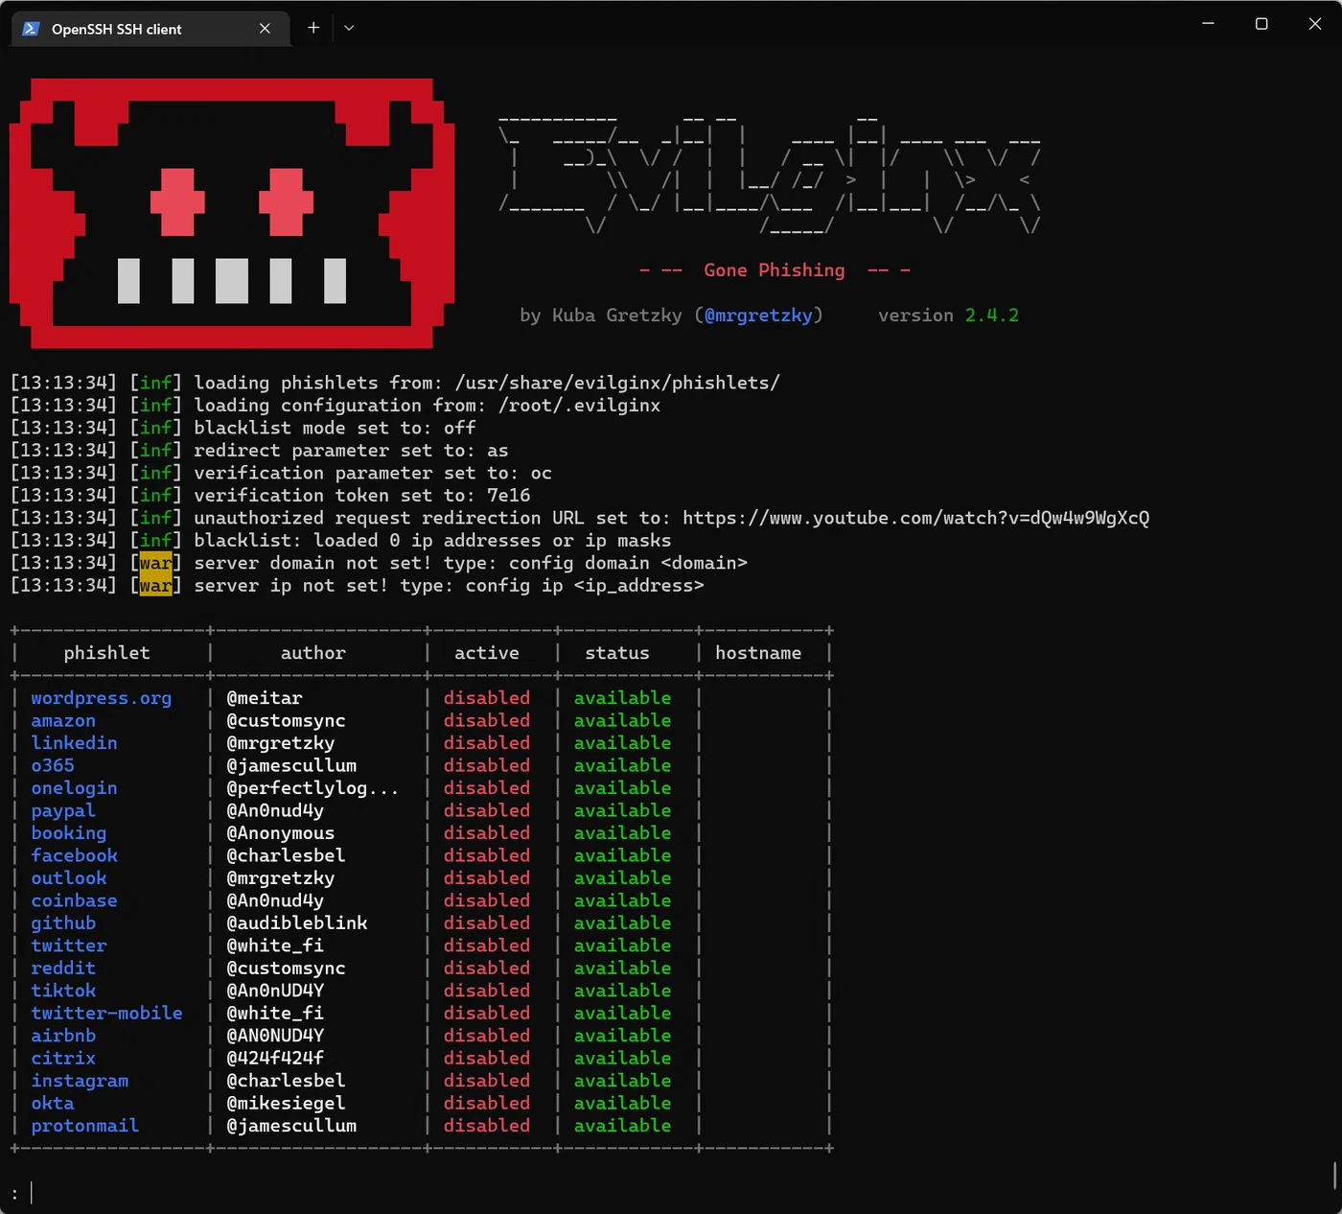1342x1214 pixels.
Task: Click the onelogin phishlet name
Action: [74, 788]
